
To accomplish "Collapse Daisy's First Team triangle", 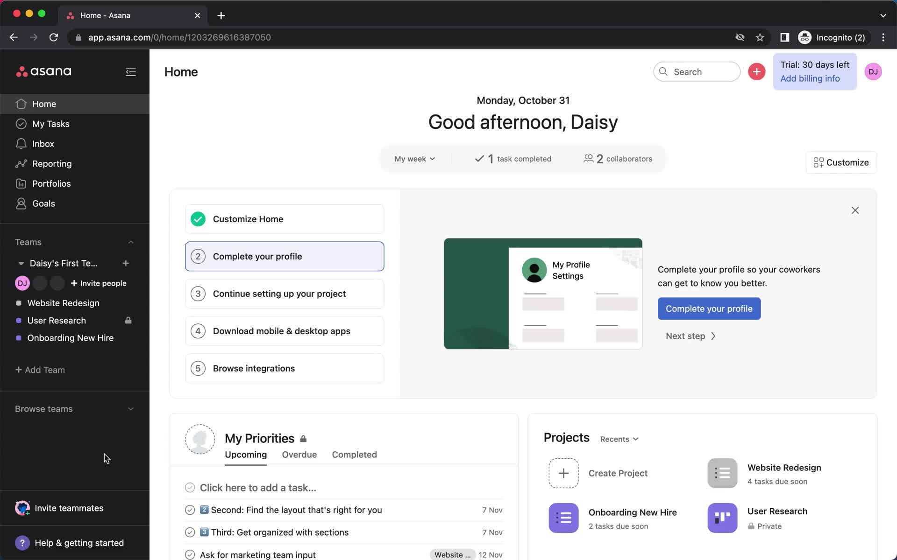I will click(x=21, y=263).
